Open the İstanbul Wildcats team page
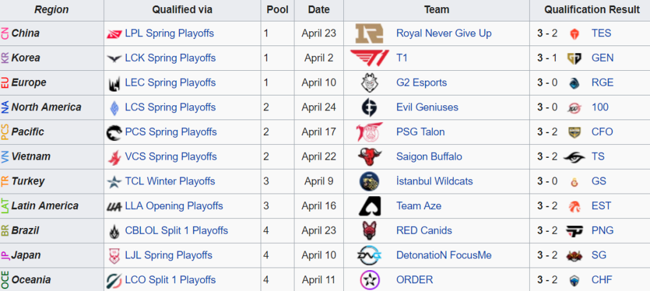The image size is (650, 291). (x=434, y=181)
